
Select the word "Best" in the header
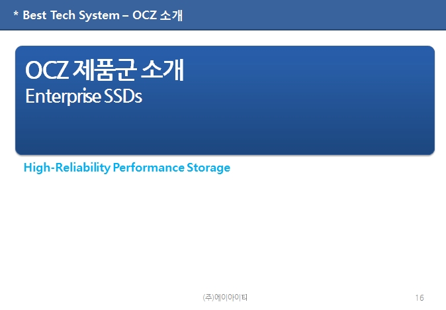click(x=34, y=15)
